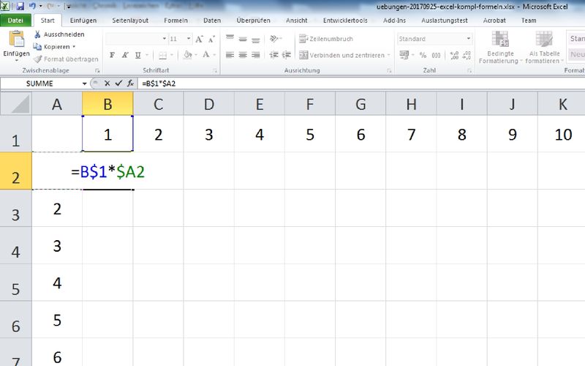Open Schriftart dialog launcher

point(215,70)
